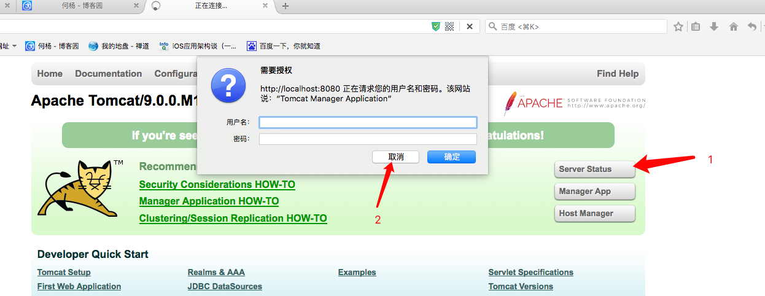Bookmark this page with the star icon
Screen dimensions: 765x296
click(x=678, y=26)
